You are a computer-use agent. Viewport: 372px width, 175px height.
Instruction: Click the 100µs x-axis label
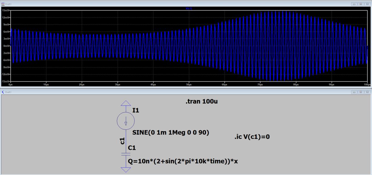[368, 85]
